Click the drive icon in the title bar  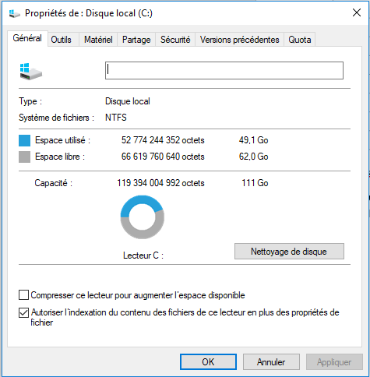[14, 13]
